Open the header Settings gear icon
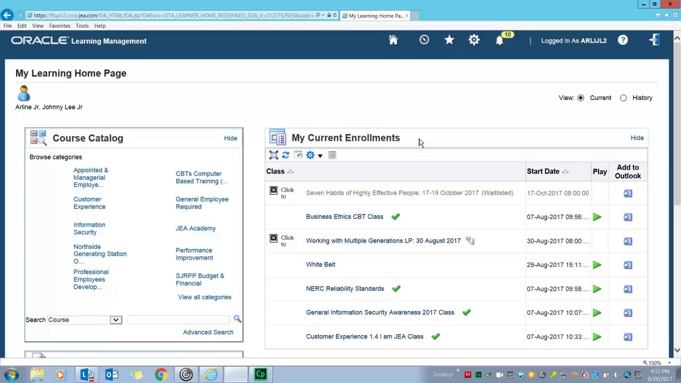 (474, 40)
